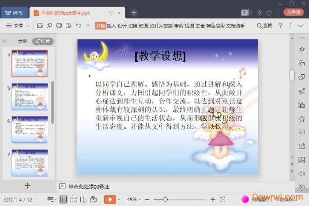Select the 幻灯片放映 ribbon tab
309x206 pixels.
tap(161, 26)
